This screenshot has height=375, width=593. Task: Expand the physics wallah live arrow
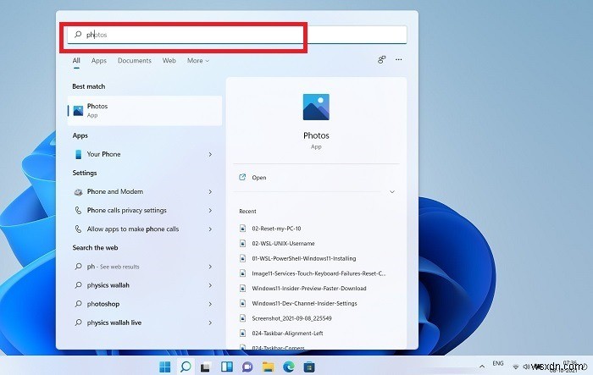[210, 323]
